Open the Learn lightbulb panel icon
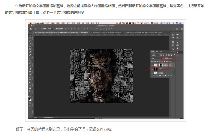Image resolution: width=213 pixels, height=132 pixels. [x=178, y=42]
